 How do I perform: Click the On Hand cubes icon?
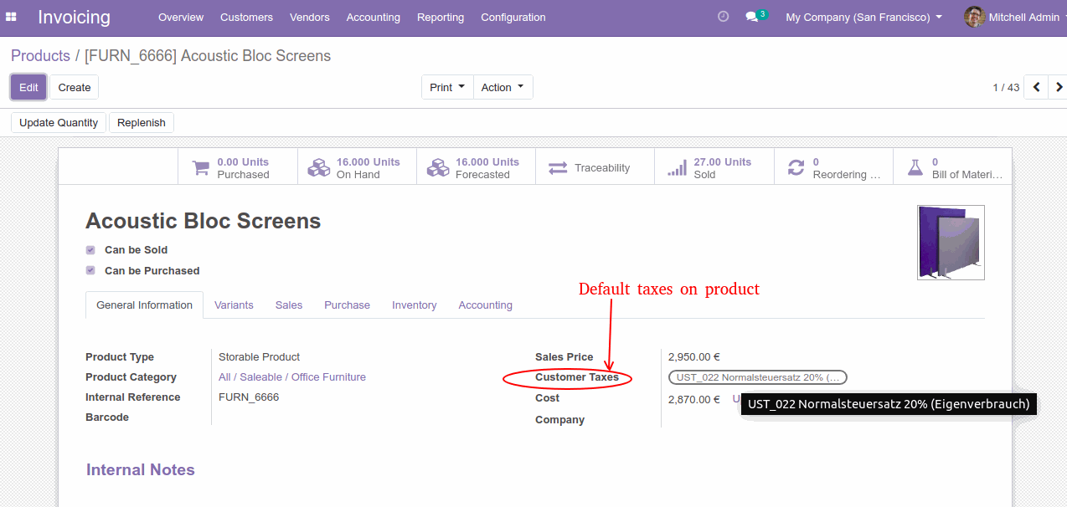319,168
